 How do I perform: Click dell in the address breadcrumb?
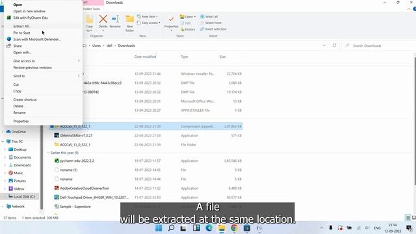[x=109, y=45]
